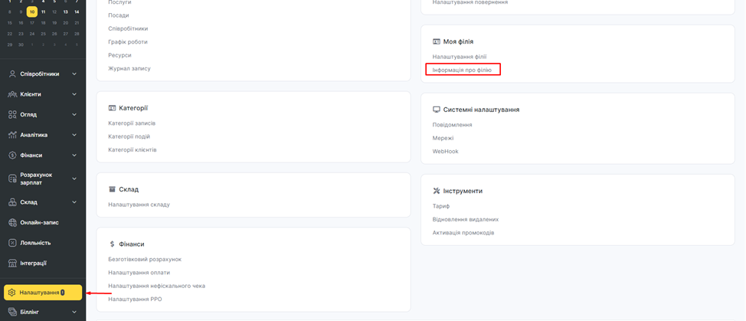Open the WebHook settings link

445,152
